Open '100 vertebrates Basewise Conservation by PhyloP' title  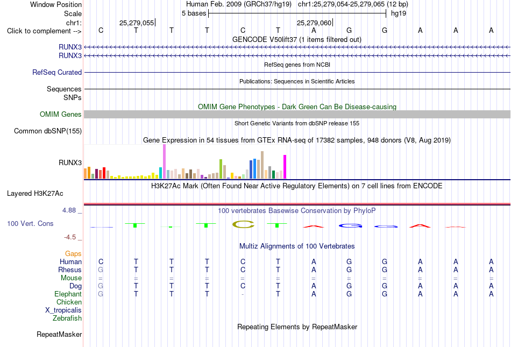click(x=297, y=210)
